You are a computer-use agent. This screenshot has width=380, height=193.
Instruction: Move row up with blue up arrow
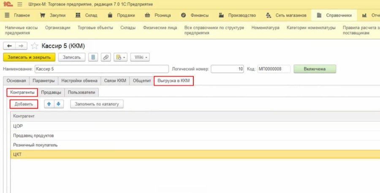pos(49,104)
